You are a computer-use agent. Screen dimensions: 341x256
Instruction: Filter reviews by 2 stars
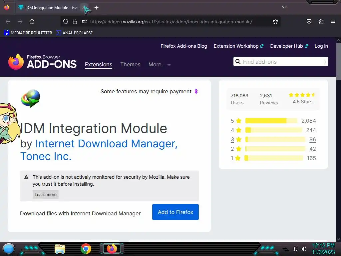point(236,149)
